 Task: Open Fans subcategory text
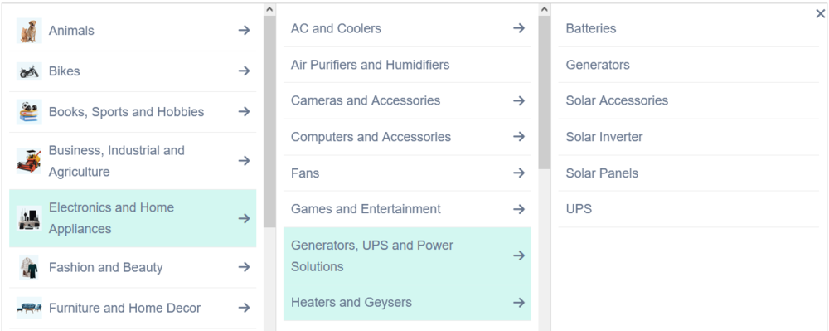pos(305,173)
